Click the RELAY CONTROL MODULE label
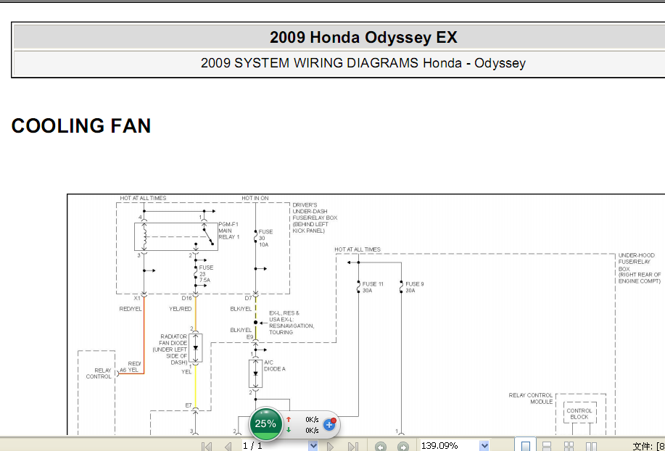Screen dimensions: 665x451 click(531, 399)
